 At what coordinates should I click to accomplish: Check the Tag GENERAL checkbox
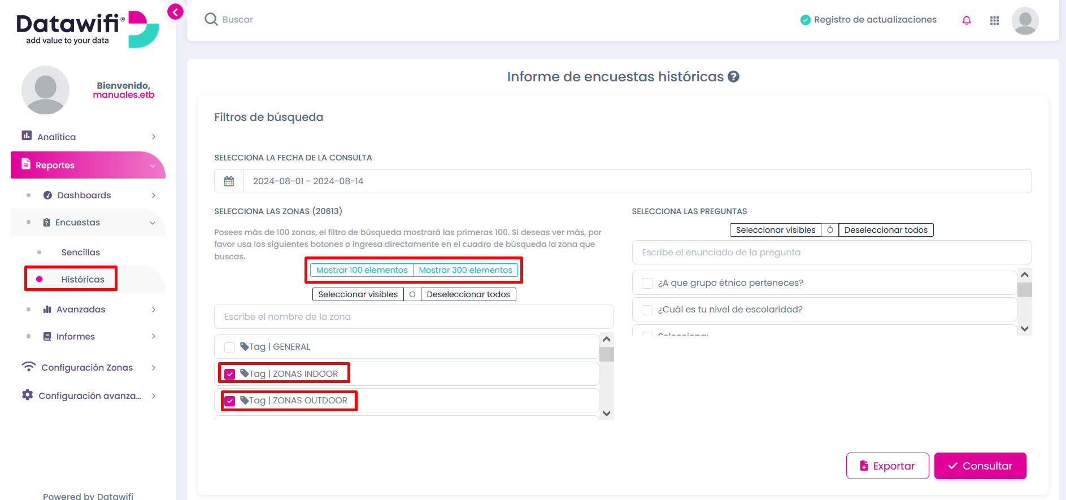pyautogui.click(x=229, y=347)
